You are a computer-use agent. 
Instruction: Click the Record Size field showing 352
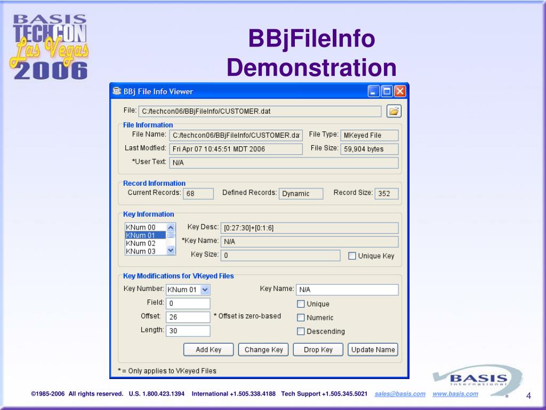tap(387, 193)
